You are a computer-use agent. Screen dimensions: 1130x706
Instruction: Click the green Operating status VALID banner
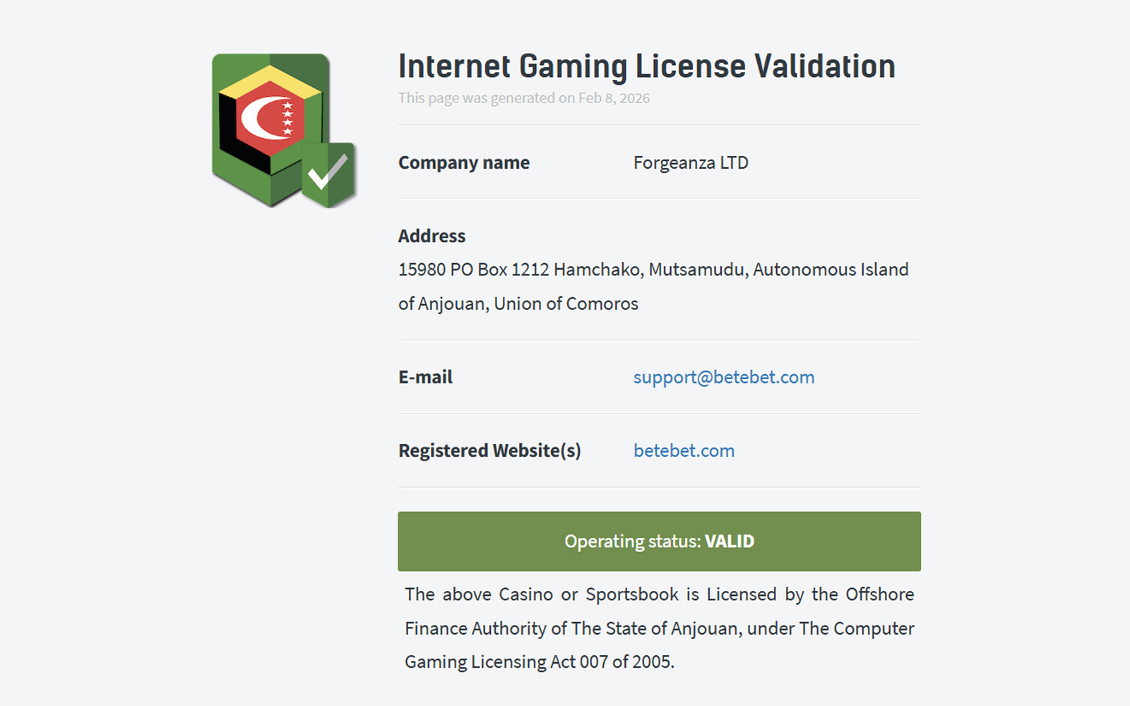[x=659, y=542]
